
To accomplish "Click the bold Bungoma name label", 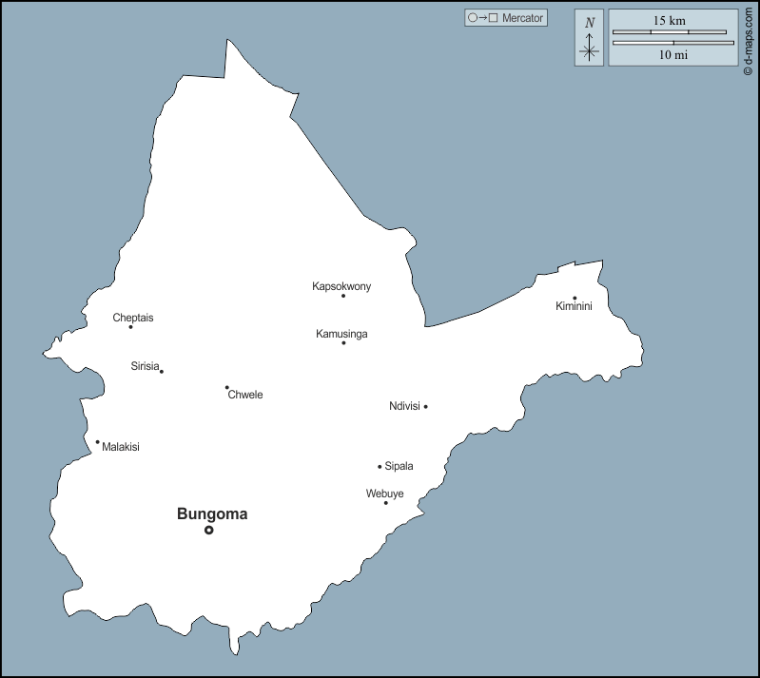I will 212,513.
